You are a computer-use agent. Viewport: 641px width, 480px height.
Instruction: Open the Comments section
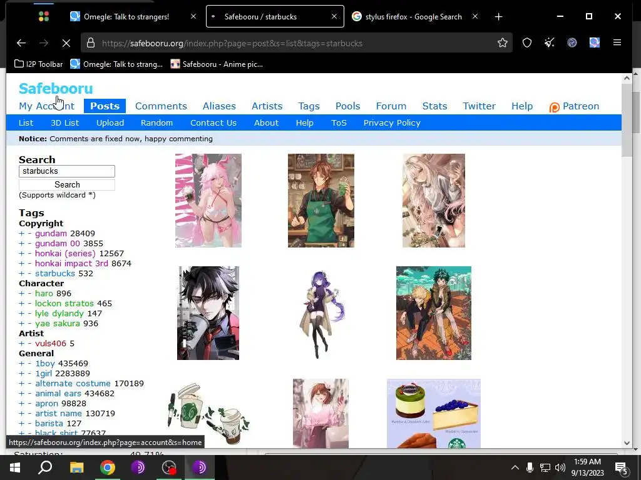click(x=161, y=106)
